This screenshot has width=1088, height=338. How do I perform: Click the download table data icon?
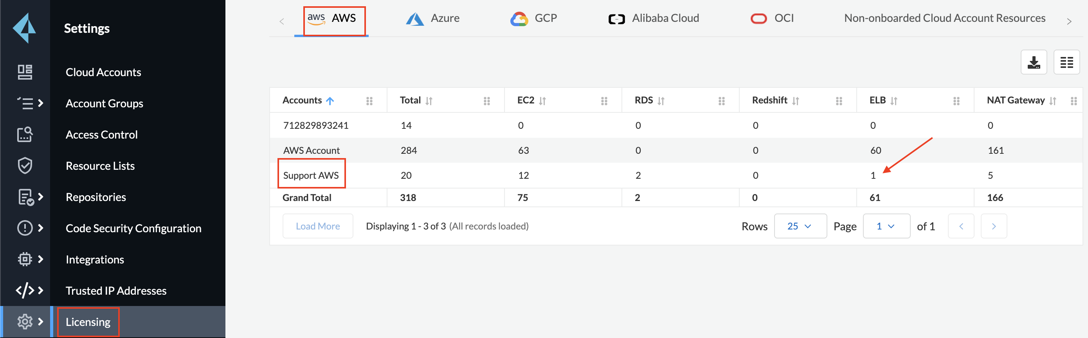point(1034,62)
